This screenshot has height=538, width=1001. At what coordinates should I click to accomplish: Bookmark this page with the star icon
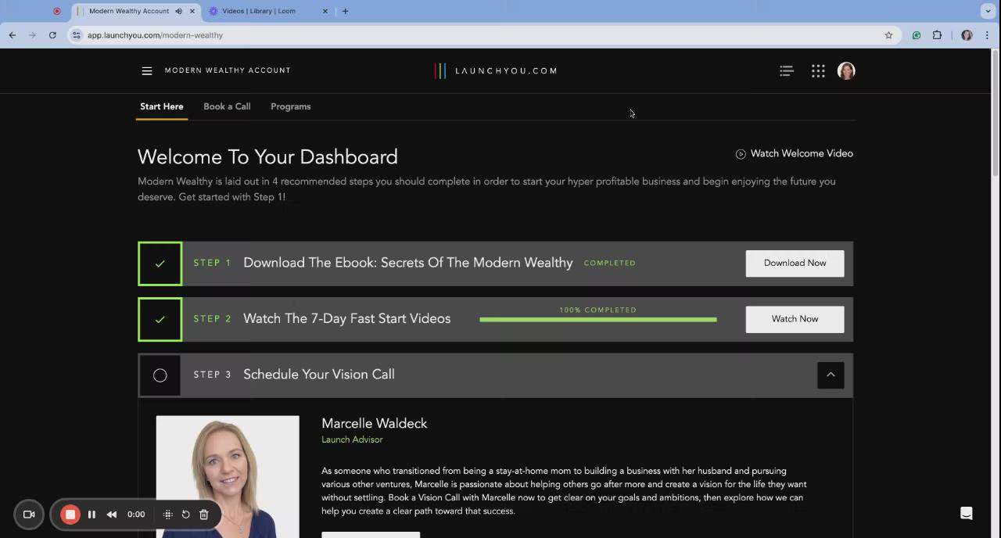(x=888, y=35)
